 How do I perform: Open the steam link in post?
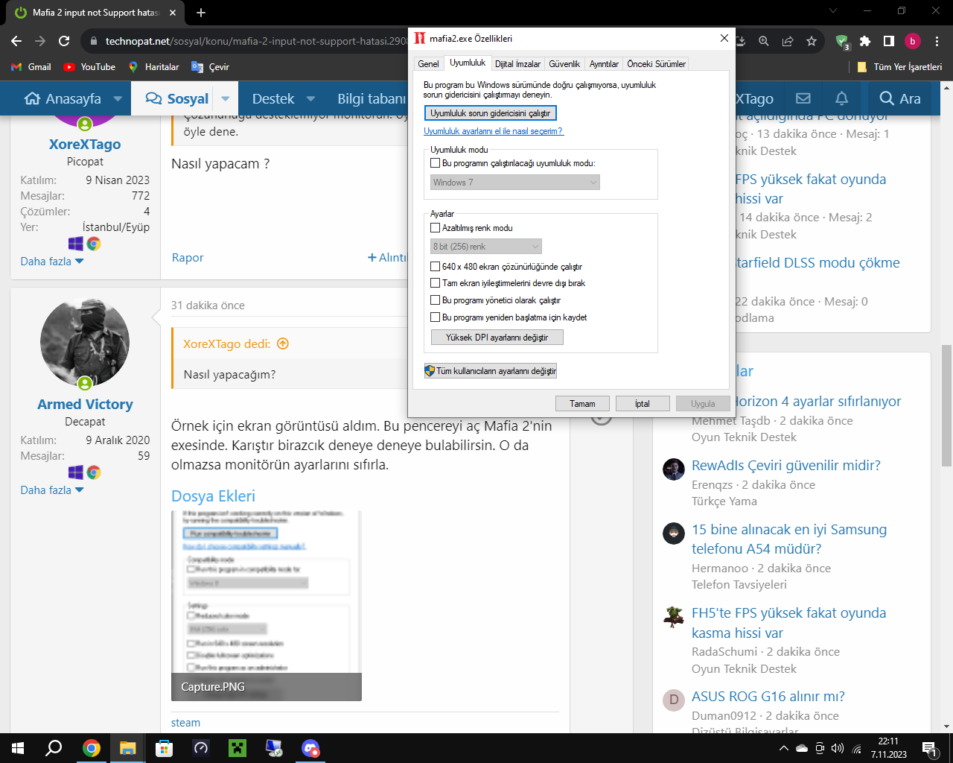point(185,723)
